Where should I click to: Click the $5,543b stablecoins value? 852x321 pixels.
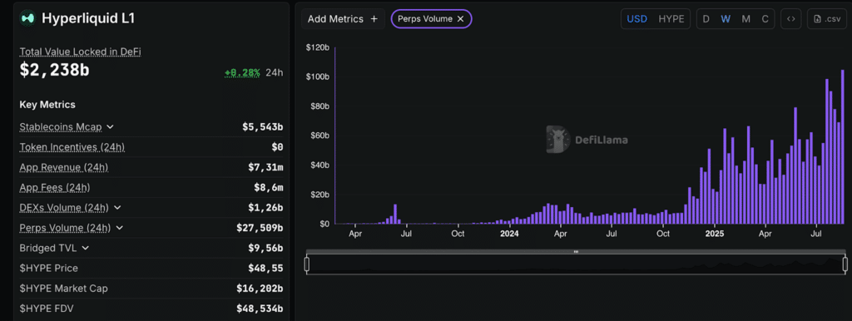tap(262, 127)
